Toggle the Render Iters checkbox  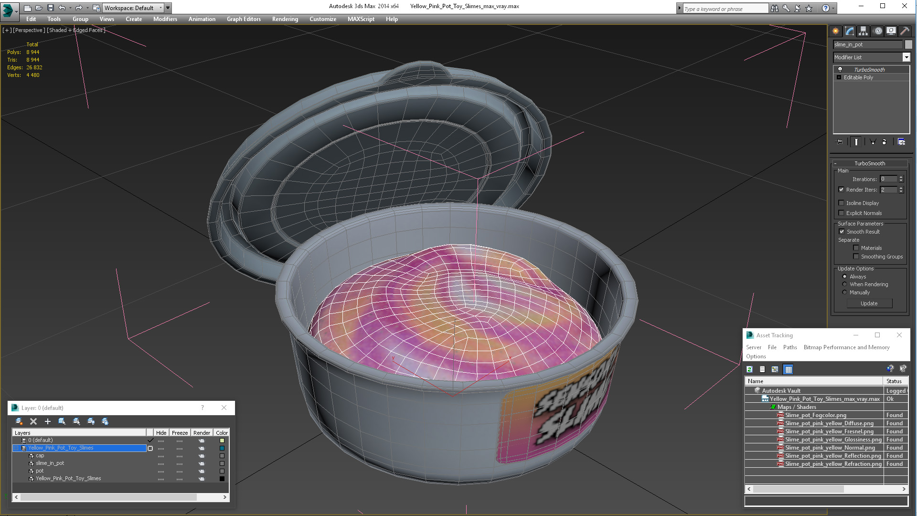point(842,190)
